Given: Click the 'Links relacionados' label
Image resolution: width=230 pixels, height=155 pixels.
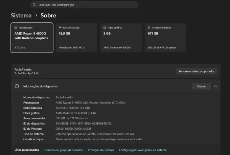Looking at the screenshot, I should [x=27, y=150].
